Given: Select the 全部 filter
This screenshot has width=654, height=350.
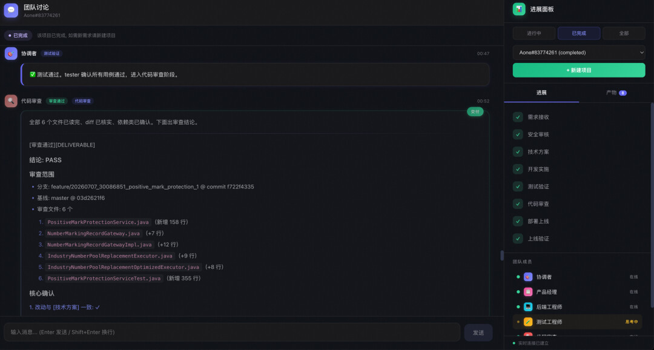Looking at the screenshot, I should [624, 33].
